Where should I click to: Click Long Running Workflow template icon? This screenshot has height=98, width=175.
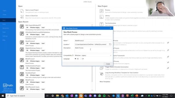101,74
